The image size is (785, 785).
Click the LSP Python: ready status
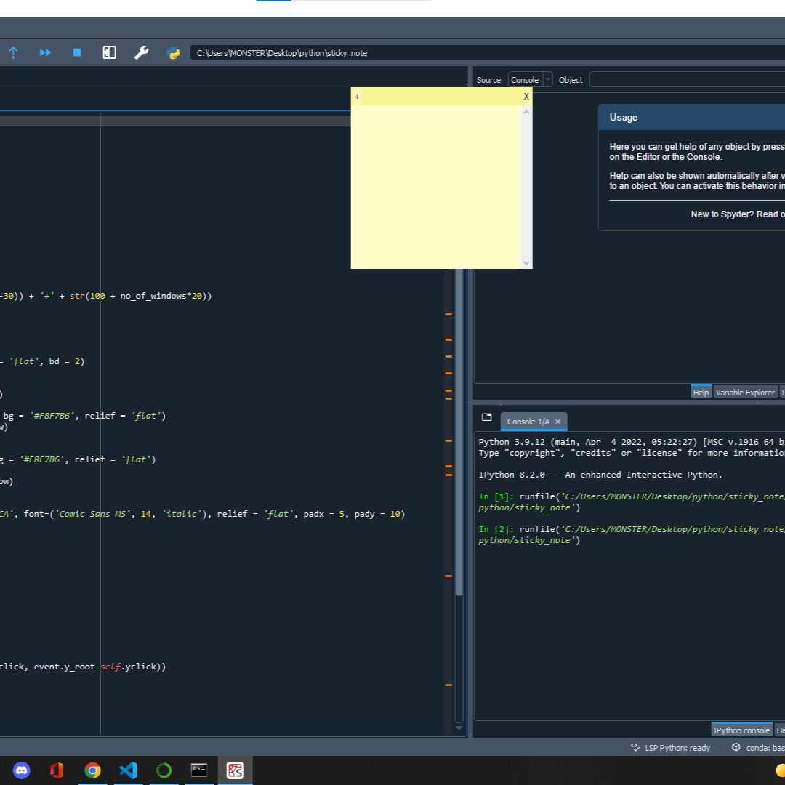pyautogui.click(x=677, y=748)
